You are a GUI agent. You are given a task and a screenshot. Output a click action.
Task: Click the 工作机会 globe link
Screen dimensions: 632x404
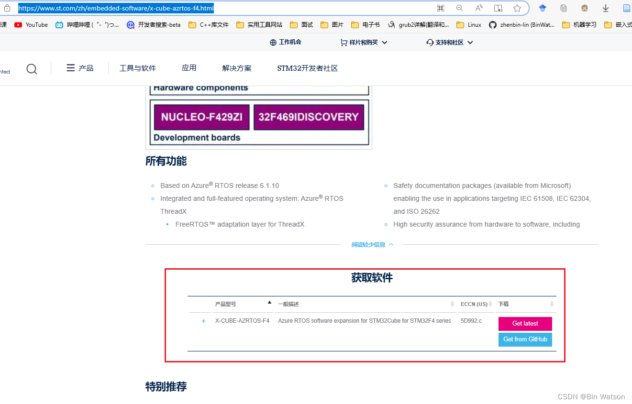[x=286, y=42]
